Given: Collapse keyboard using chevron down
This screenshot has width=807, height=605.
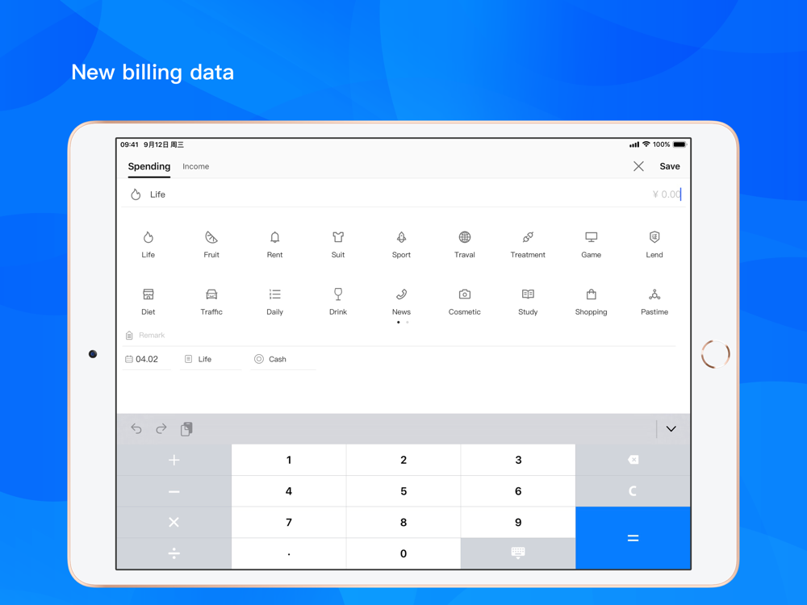Looking at the screenshot, I should click(671, 428).
